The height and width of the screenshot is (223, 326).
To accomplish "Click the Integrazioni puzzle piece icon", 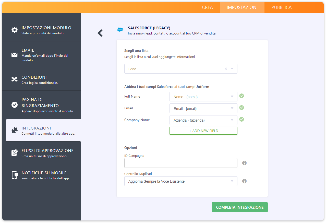I will [15, 130].
